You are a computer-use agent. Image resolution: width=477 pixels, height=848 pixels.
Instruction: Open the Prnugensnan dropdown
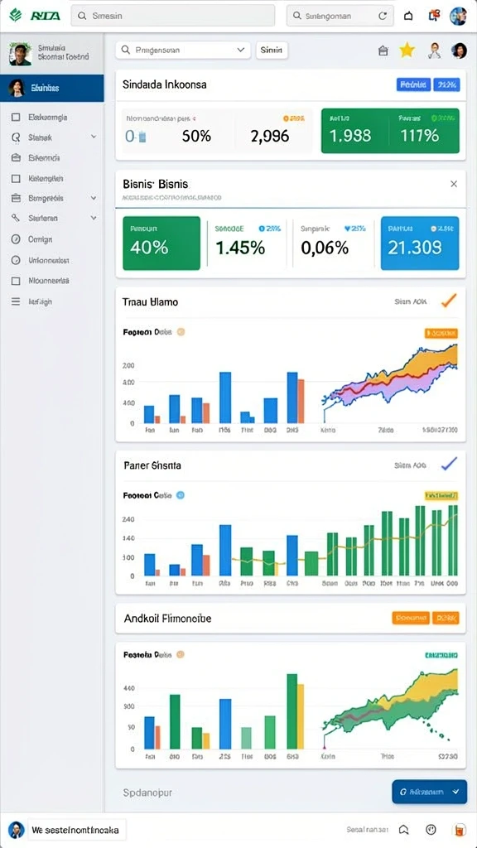(183, 51)
